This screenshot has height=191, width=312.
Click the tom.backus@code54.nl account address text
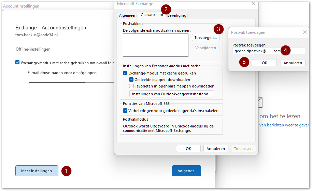(x=37, y=35)
